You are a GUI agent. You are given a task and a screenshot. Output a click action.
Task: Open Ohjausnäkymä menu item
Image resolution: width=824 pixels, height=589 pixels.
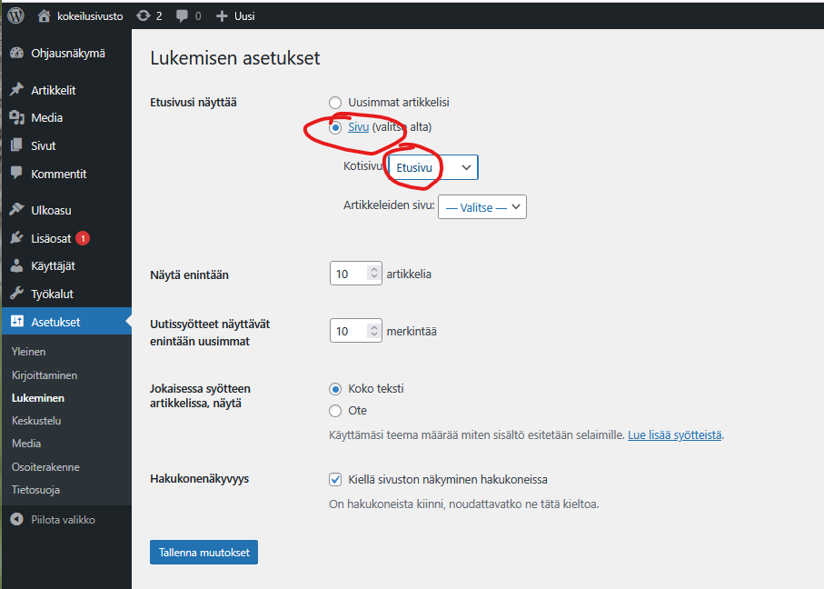click(x=66, y=53)
